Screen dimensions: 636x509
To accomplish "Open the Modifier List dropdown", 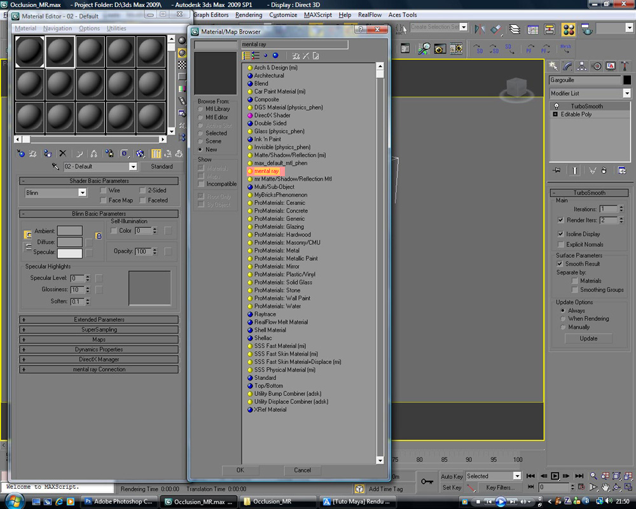I will pyautogui.click(x=626, y=94).
